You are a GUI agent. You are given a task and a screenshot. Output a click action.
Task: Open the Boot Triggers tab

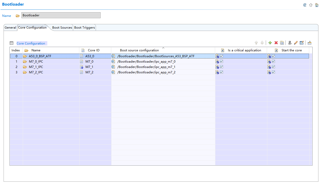click(84, 28)
